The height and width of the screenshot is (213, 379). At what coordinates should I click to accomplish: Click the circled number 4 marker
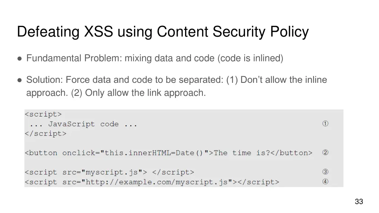tap(325, 182)
